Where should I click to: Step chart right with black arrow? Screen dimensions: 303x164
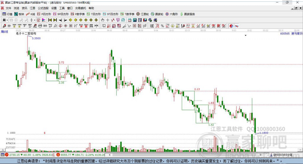pos(65,20)
